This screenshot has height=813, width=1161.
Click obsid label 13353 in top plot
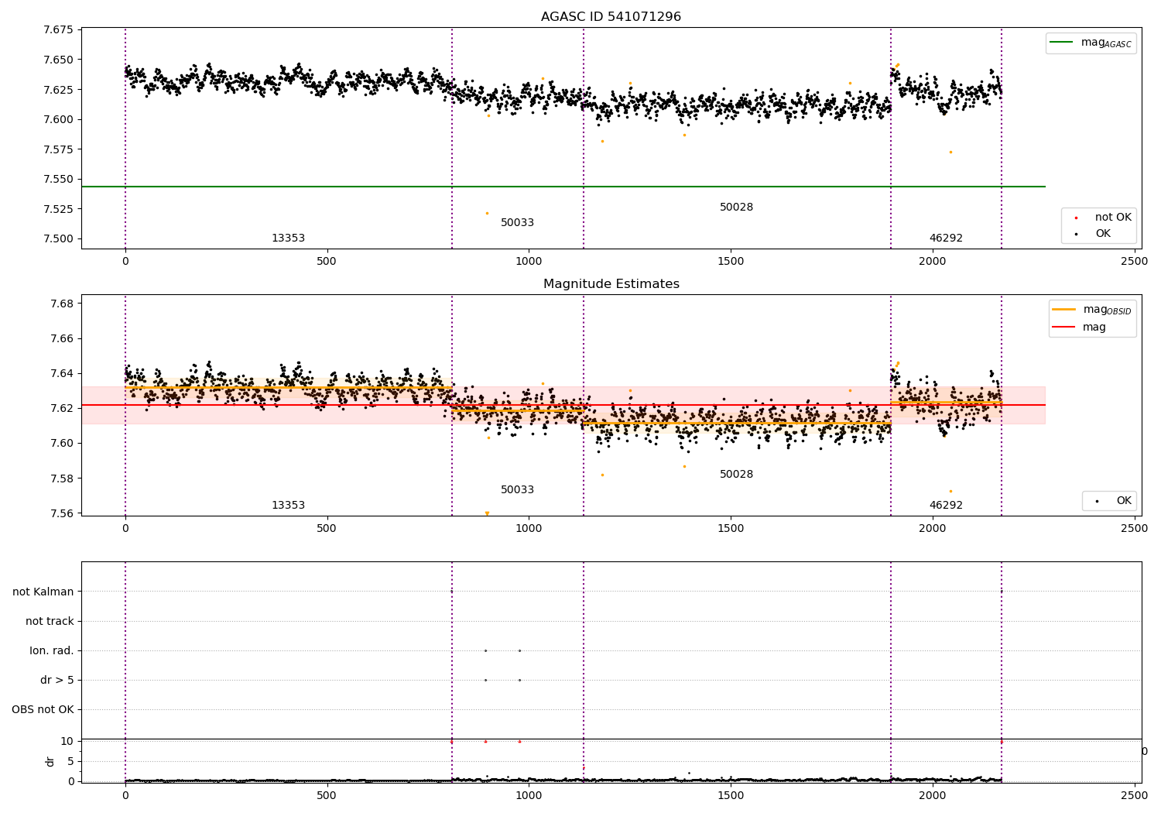click(288, 238)
